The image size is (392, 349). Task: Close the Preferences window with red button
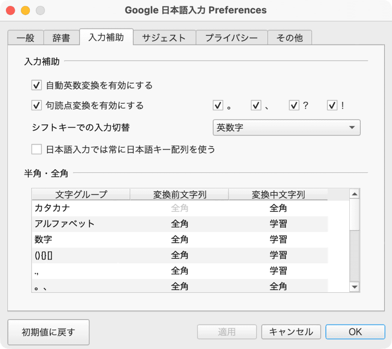[x=10, y=10]
